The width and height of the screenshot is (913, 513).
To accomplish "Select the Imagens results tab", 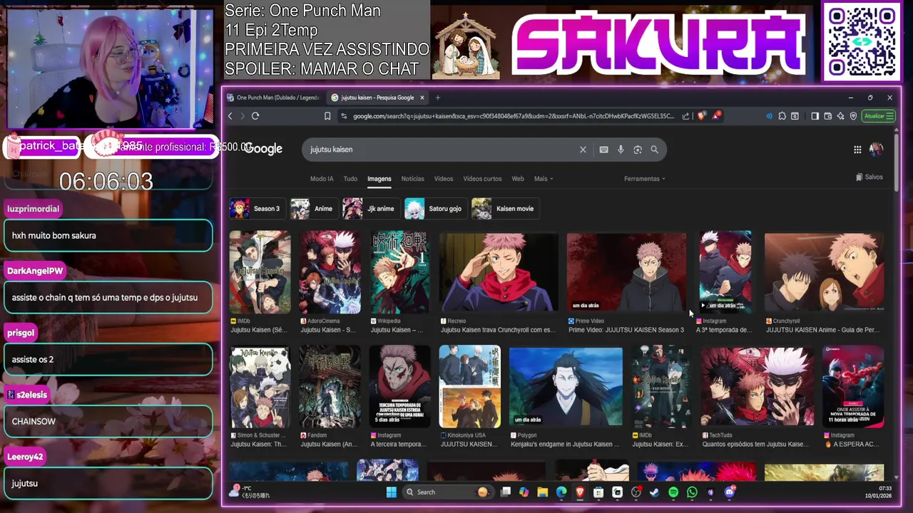I will pyautogui.click(x=379, y=179).
